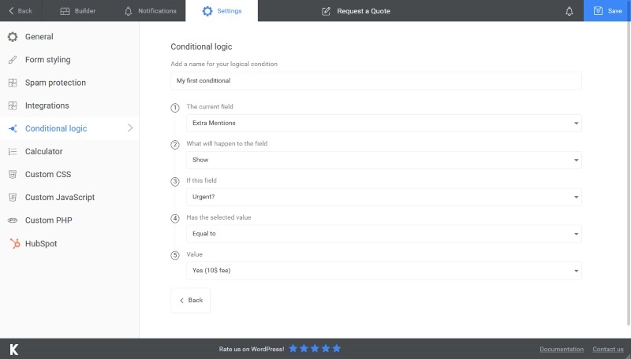Click the fifth rating star

coord(337,349)
